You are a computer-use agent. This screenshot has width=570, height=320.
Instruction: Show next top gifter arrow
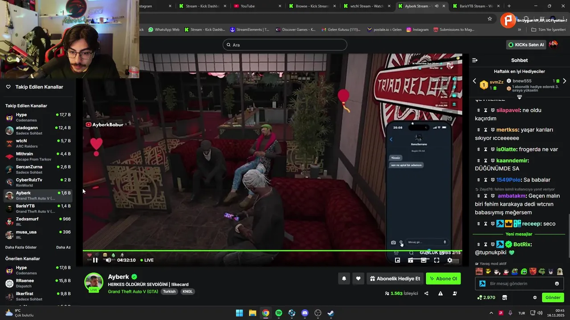point(564,81)
